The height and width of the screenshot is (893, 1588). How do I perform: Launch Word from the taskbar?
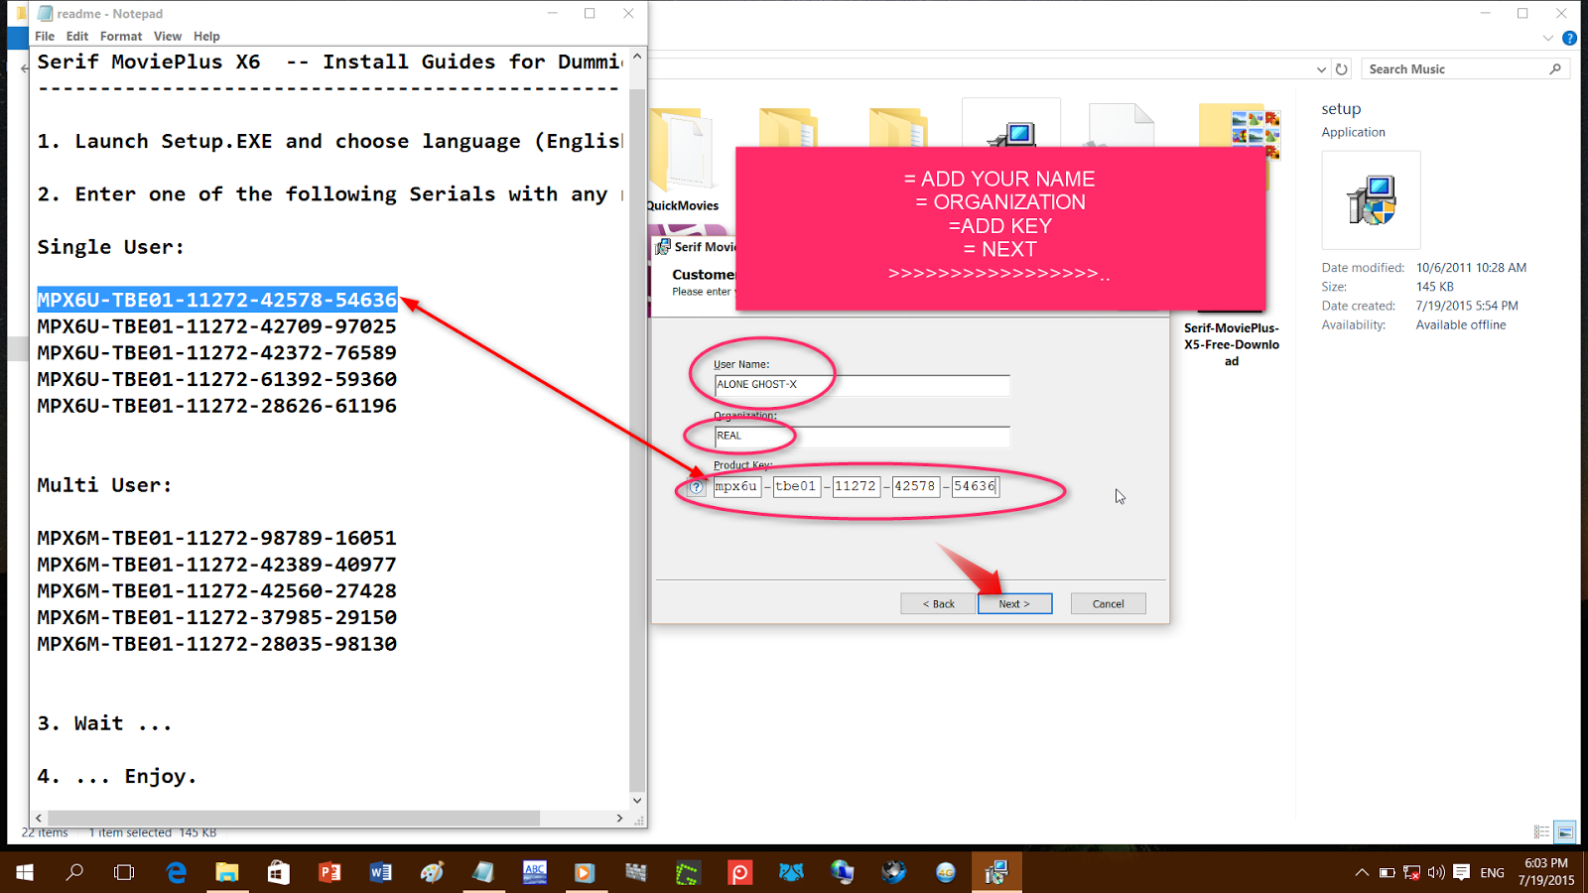click(x=380, y=872)
